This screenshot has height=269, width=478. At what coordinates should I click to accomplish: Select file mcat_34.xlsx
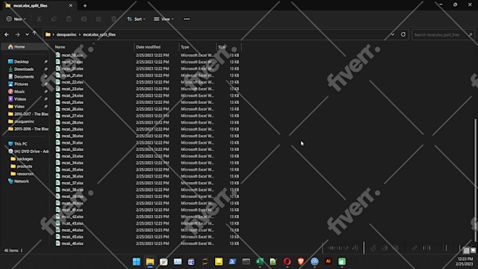coord(72,163)
